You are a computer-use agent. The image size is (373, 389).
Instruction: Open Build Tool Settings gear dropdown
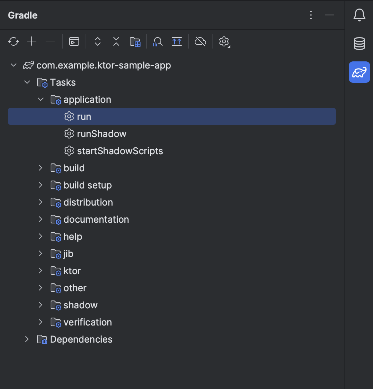(224, 42)
